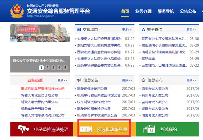Click 更多 in 安全宣传 section
The width and height of the screenshot is (203, 140).
191,30
